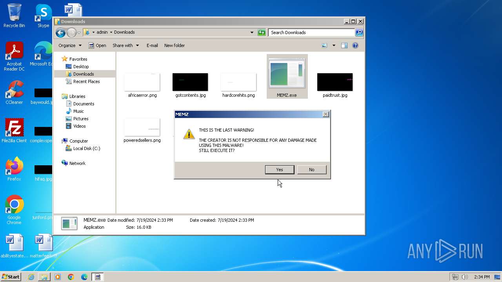Viewport: 502px width, 282px height.
Task: Select the paidtrust.jpg file
Action: coord(335,85)
